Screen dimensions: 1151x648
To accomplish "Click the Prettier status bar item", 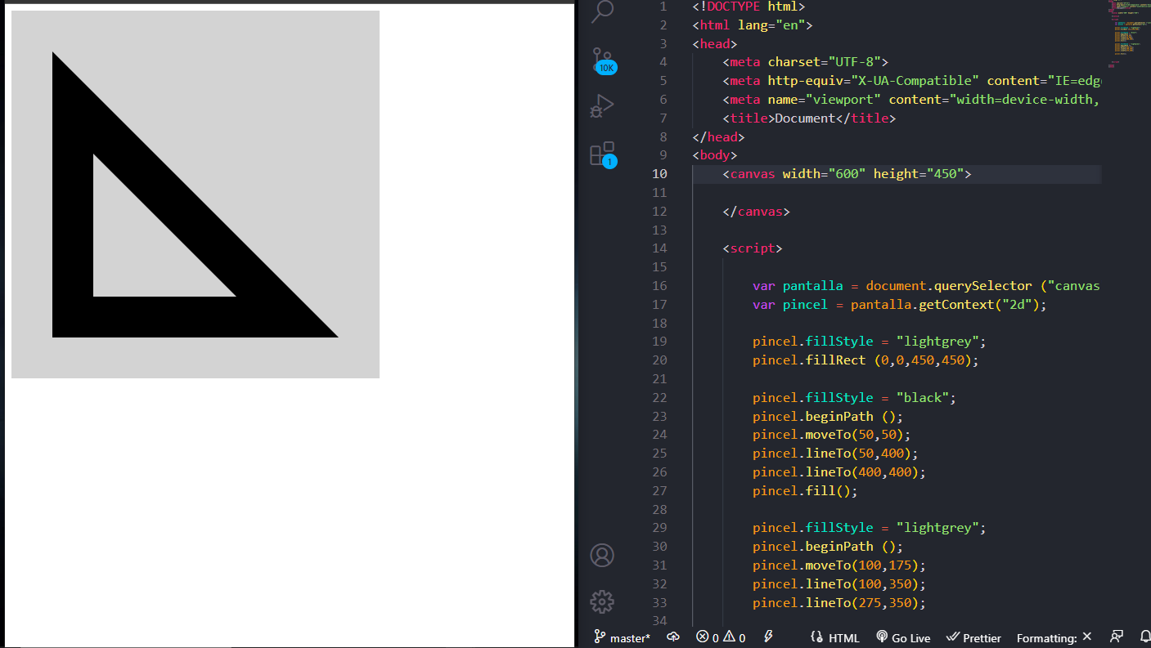I will 973,637.
